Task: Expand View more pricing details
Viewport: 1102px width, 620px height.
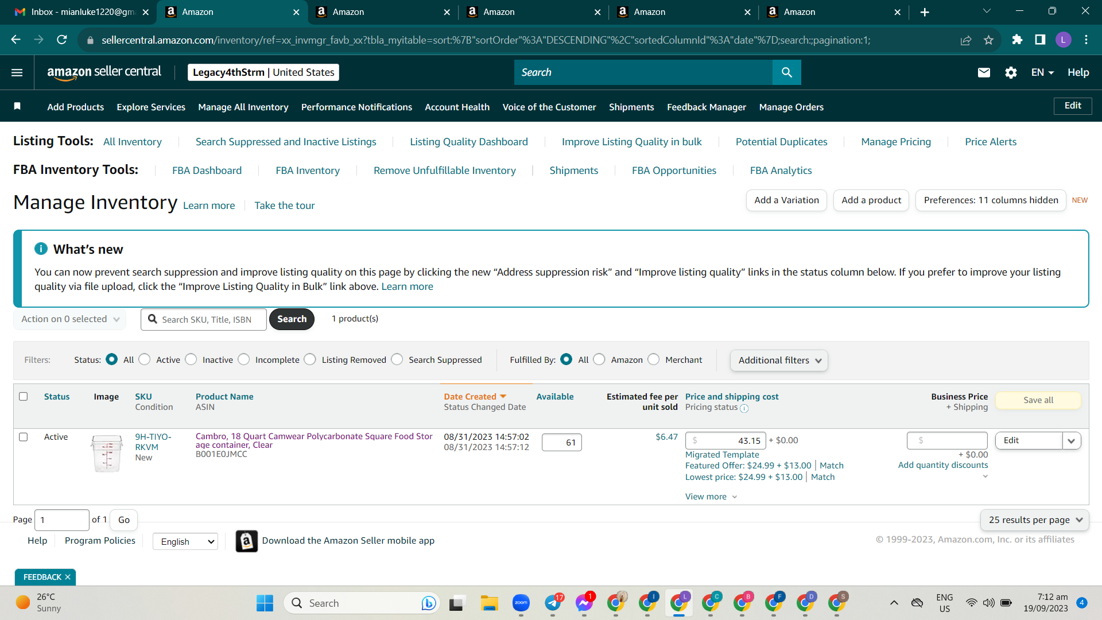Action: coord(711,497)
